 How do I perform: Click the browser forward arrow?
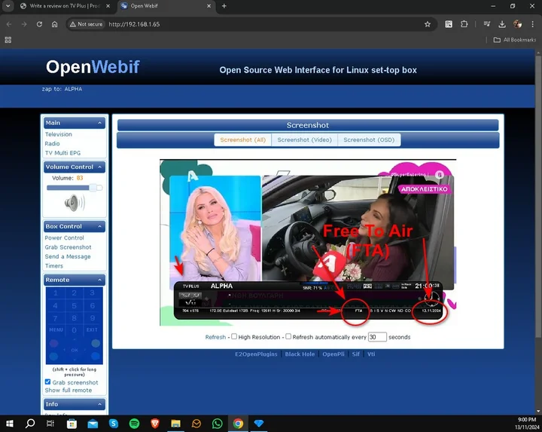click(24, 24)
